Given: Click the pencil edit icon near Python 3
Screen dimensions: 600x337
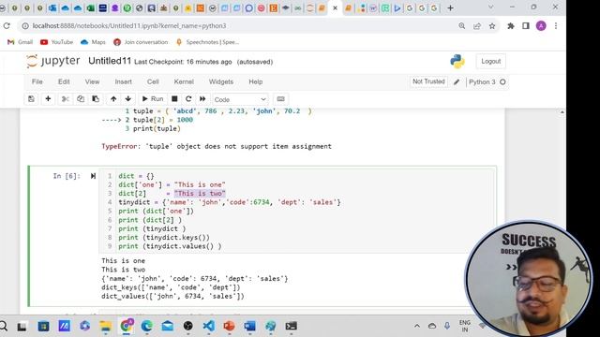Looking at the screenshot, I should click(x=457, y=81).
